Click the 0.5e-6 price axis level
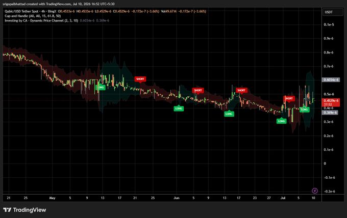 [329, 94]
